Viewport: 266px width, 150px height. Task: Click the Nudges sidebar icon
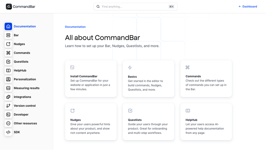tap(8, 44)
